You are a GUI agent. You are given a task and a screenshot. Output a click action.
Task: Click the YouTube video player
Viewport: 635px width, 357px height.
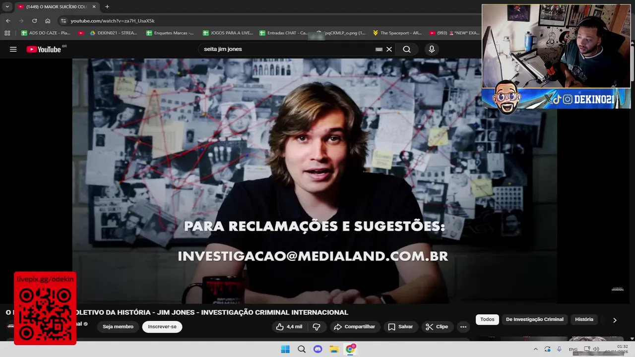pyautogui.click(x=315, y=181)
